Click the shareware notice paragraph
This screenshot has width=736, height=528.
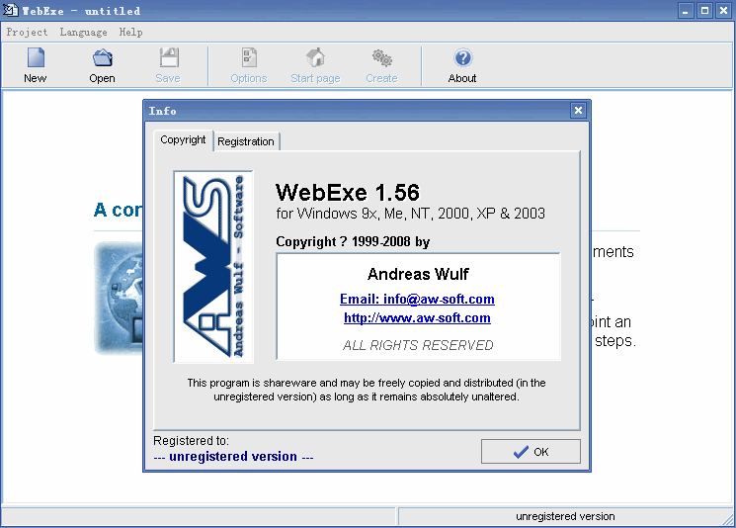[x=367, y=390]
